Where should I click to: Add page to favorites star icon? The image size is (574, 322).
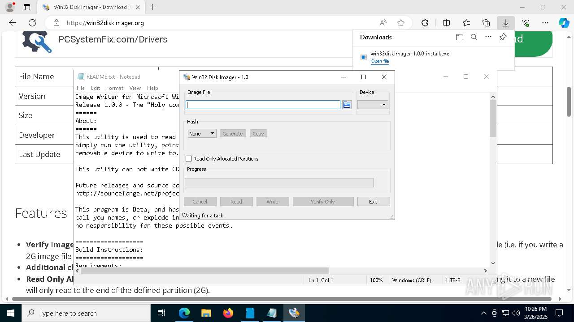click(x=401, y=23)
